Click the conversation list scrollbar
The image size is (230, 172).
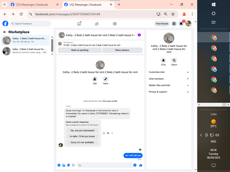click(x=52, y=45)
